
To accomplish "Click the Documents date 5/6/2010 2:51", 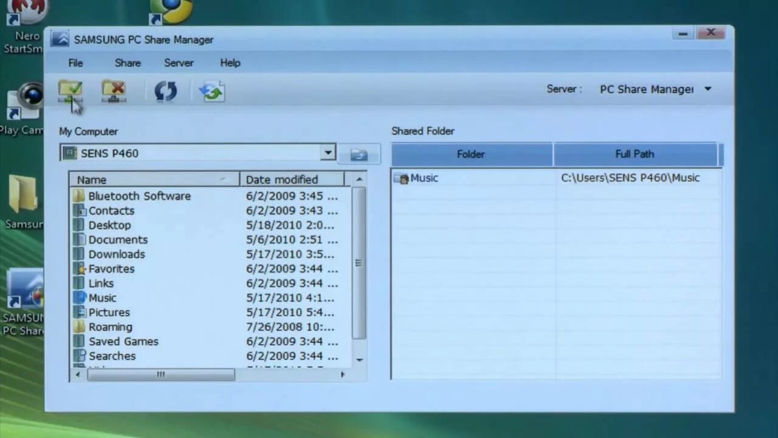I will coord(292,240).
